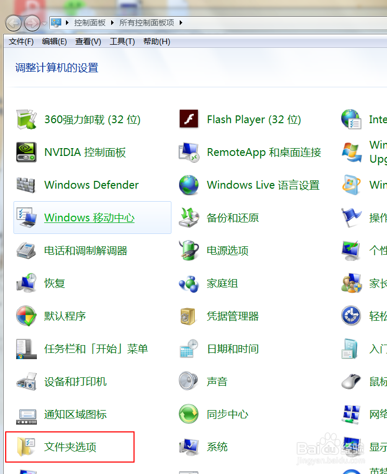Open the RemoteApp 和桌面连接 icon
Viewport: 387px width, 474px height.
pos(189,152)
